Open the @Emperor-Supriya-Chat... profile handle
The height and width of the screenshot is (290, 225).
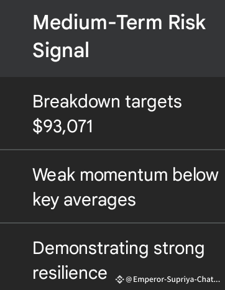[x=173, y=279]
